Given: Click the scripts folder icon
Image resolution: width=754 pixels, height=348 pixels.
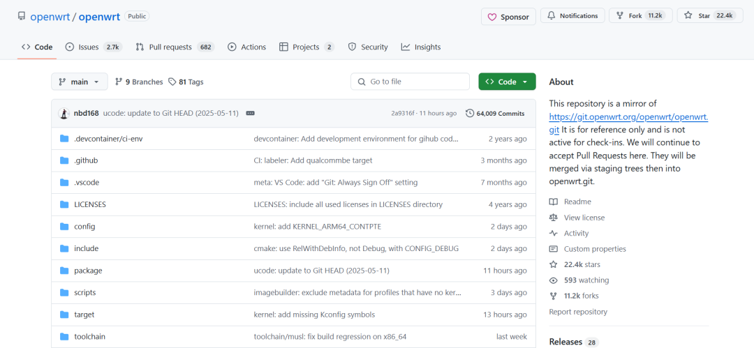Looking at the screenshot, I should (64, 292).
